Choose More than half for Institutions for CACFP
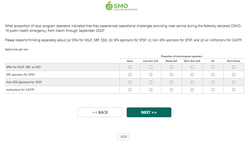This screenshot has height=144, width=249. (x=192, y=90)
